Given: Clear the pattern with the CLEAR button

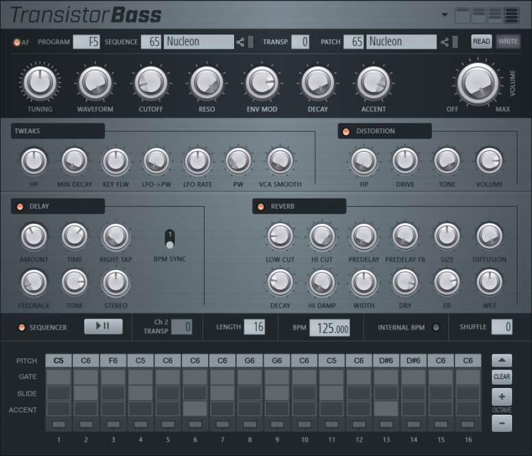Looking at the screenshot, I should [x=502, y=376].
